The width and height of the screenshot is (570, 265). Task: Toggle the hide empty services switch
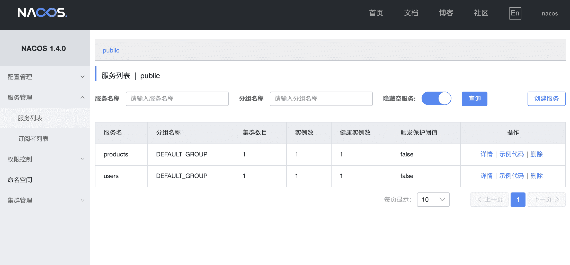(x=436, y=99)
